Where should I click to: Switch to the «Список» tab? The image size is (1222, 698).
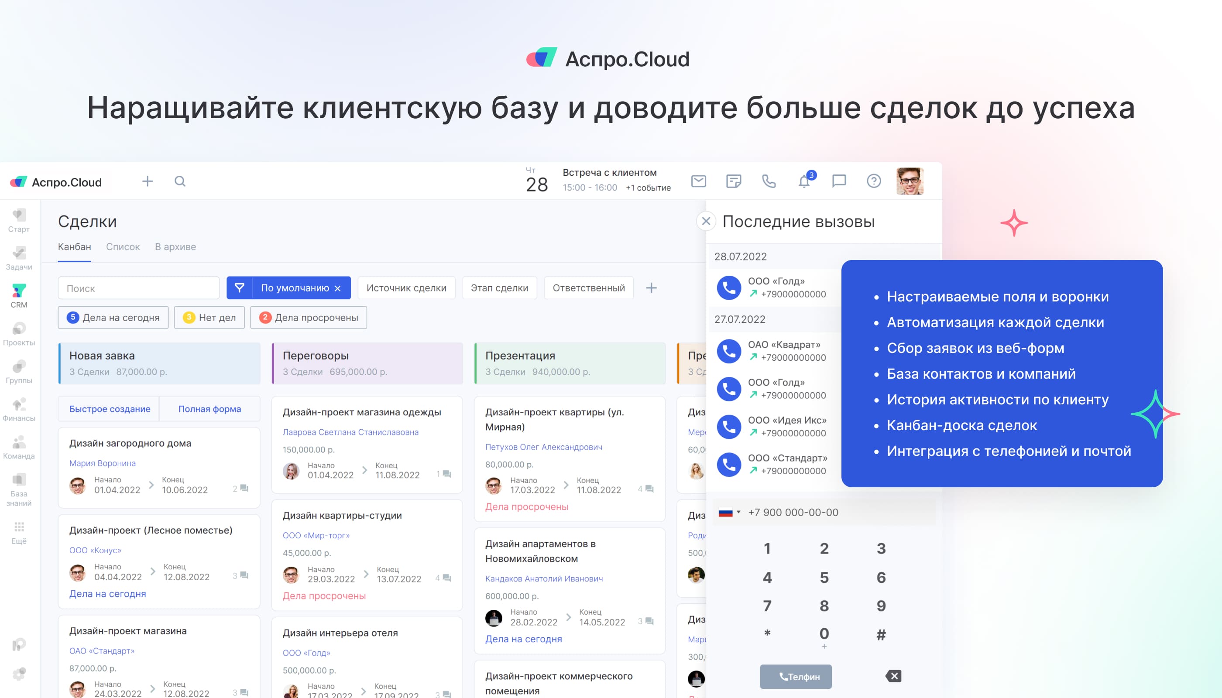click(x=123, y=246)
